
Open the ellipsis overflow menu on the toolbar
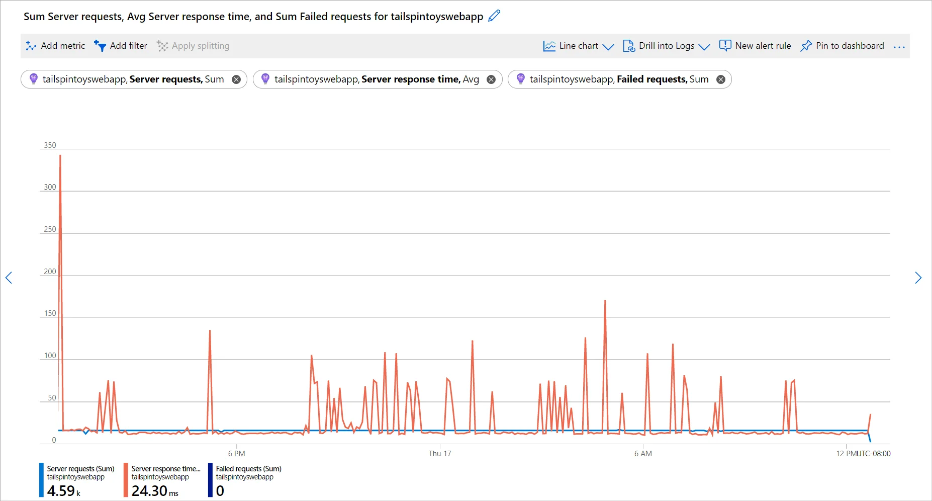tap(899, 47)
